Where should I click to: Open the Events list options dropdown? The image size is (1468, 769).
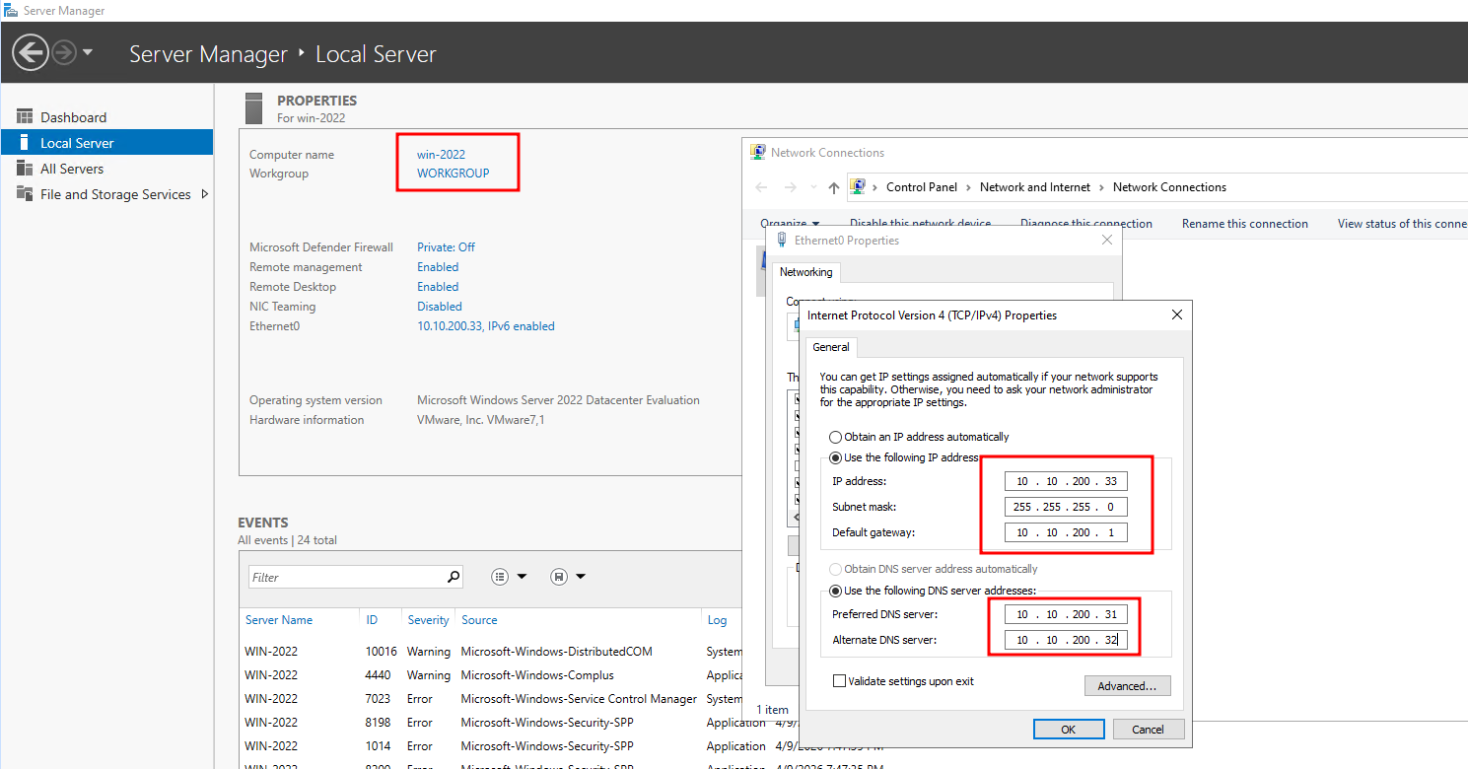point(509,577)
